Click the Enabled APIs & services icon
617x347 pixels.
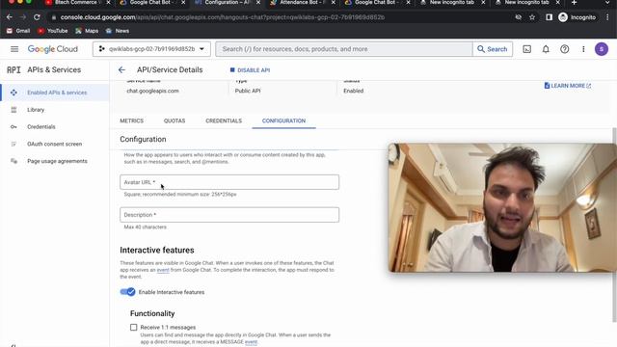pyautogui.click(x=13, y=93)
